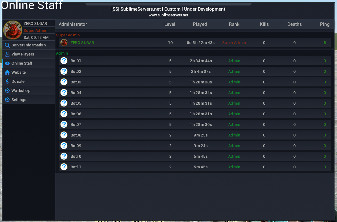The height and width of the screenshot is (222, 337).
Task: Click ZERO SUGAR's small avatar in staff list
Action: pyautogui.click(x=64, y=42)
